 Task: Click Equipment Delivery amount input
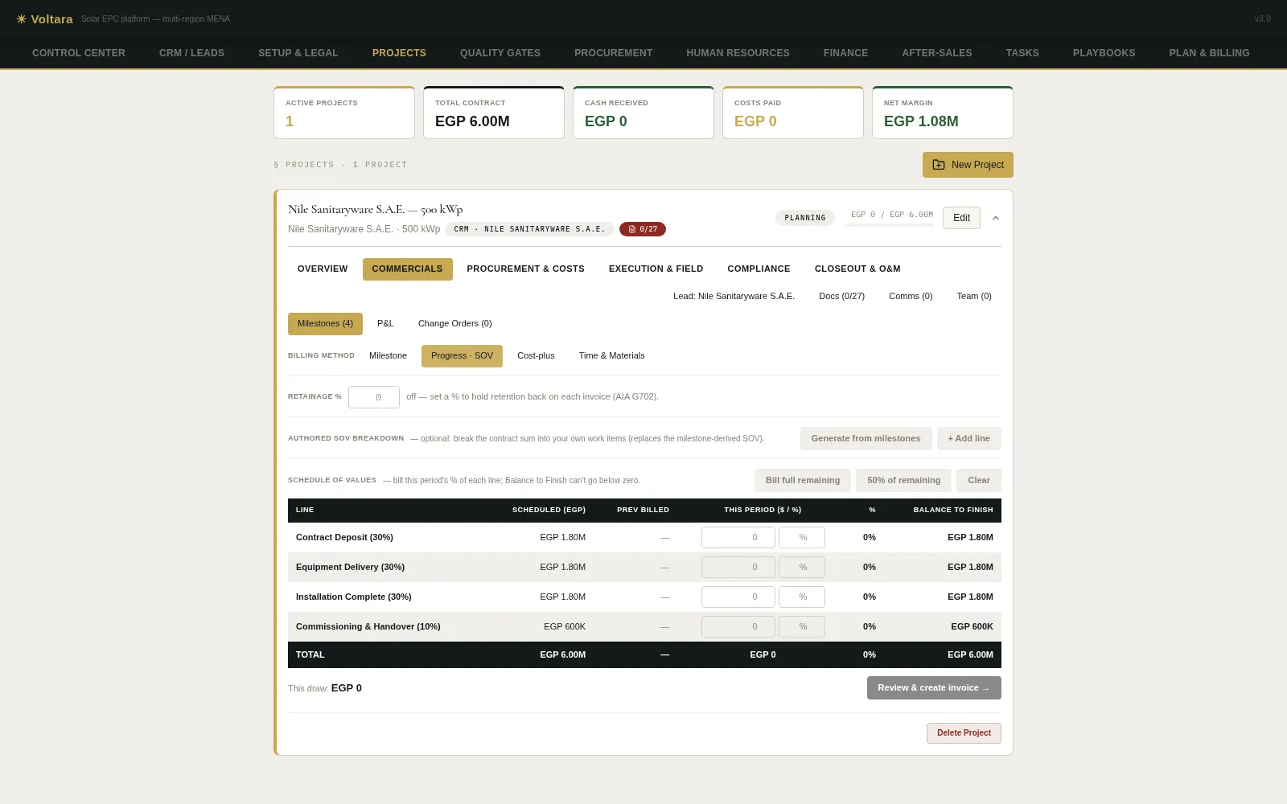pos(738,568)
